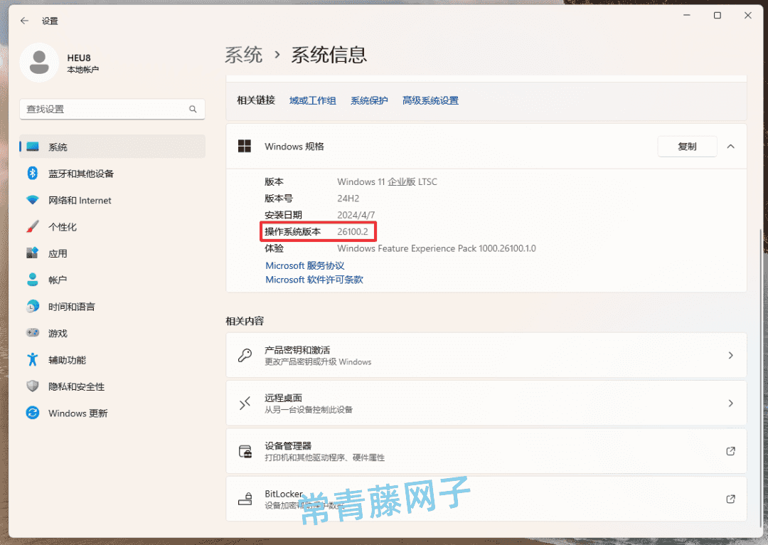Click the HEU8 account name
The image size is (768, 545).
point(79,58)
